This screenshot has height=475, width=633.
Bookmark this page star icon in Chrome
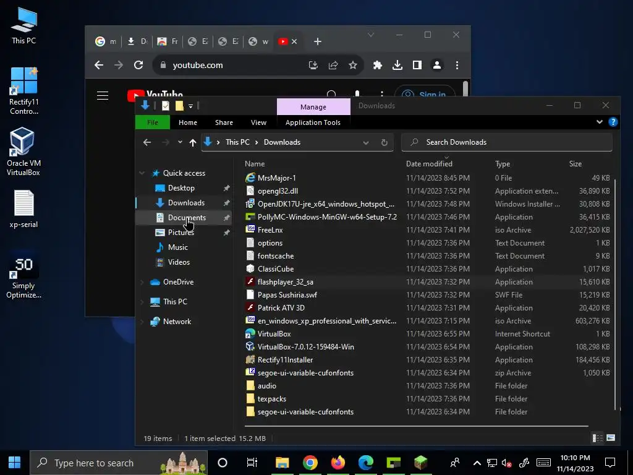click(353, 65)
